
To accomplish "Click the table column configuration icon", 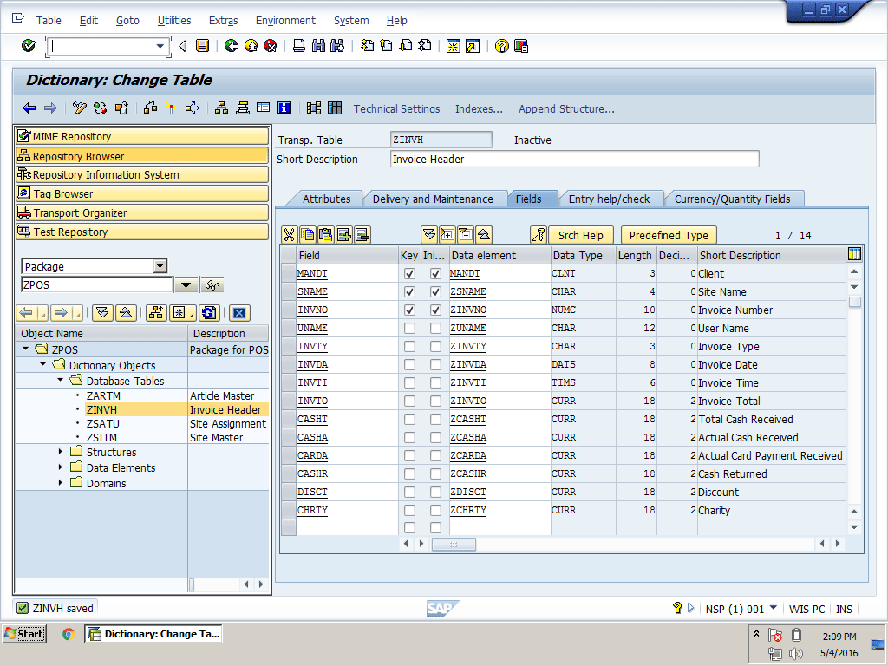I will point(854,254).
